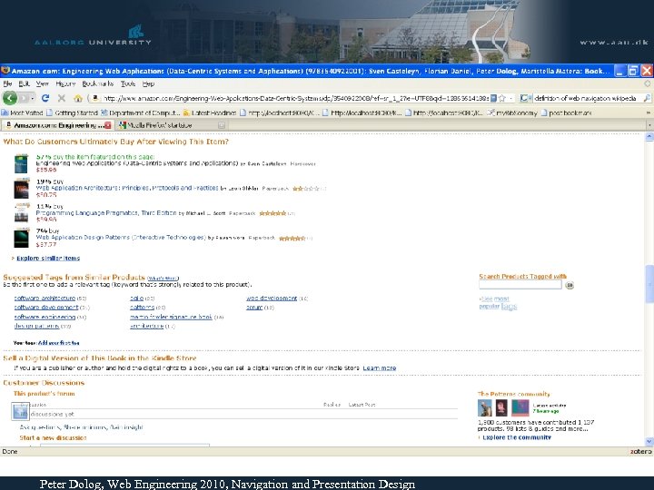Click the star rating for Web Application Architecture
654x490 pixels.
(x=306, y=189)
